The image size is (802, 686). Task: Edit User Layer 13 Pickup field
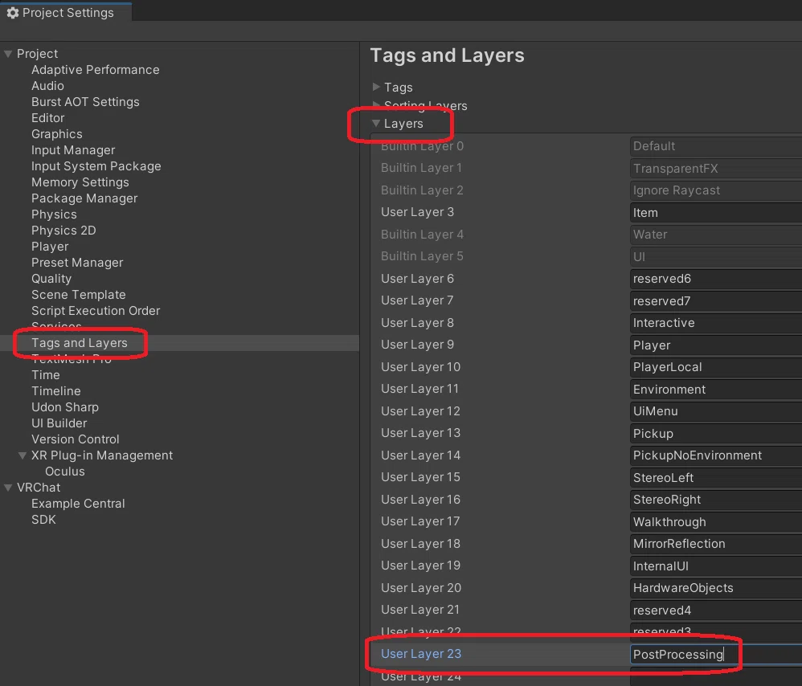pos(715,434)
